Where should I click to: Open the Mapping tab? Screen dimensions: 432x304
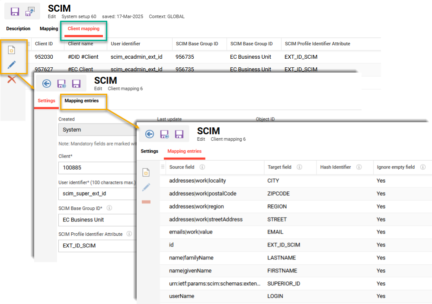click(x=48, y=28)
